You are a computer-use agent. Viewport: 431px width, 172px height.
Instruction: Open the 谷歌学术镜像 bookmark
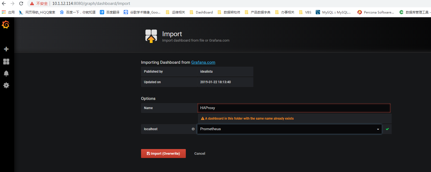point(142,12)
